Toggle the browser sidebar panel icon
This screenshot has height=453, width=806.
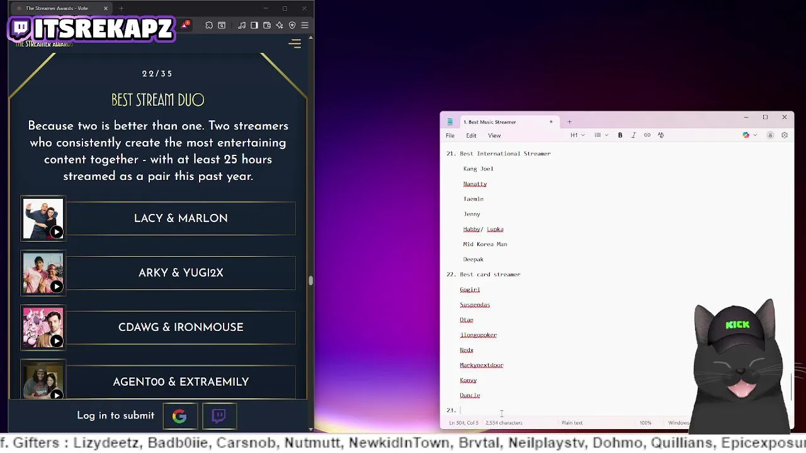point(254,25)
